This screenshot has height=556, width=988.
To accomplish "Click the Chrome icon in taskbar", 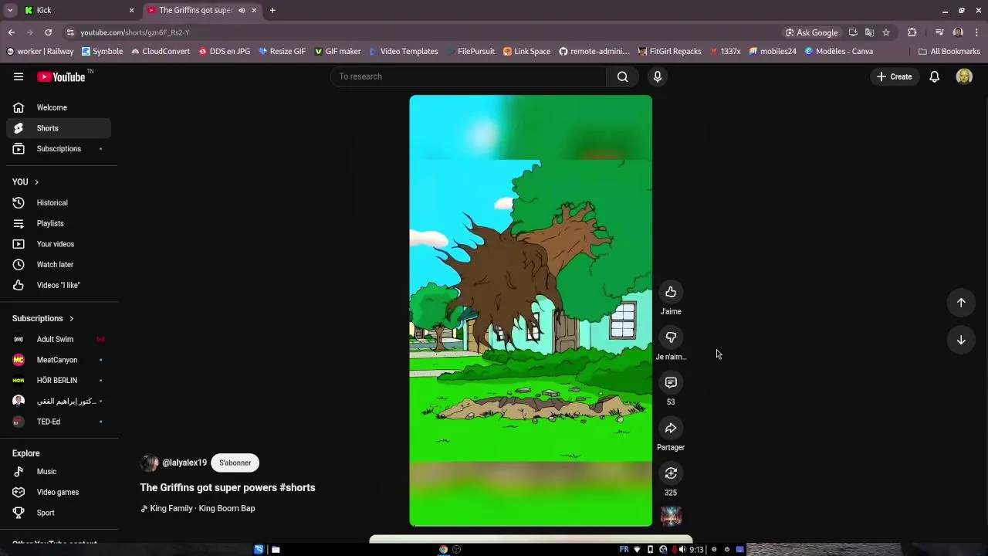I will click(x=443, y=549).
